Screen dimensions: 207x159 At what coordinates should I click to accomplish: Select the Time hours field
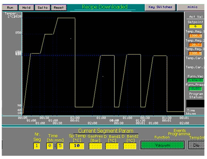pos(50,146)
